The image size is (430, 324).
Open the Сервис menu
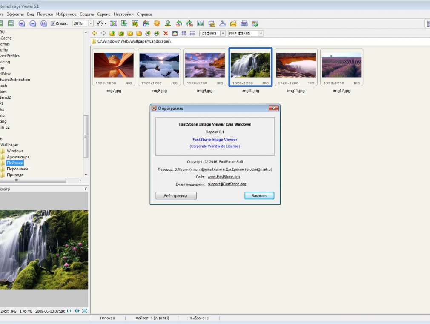click(x=103, y=14)
